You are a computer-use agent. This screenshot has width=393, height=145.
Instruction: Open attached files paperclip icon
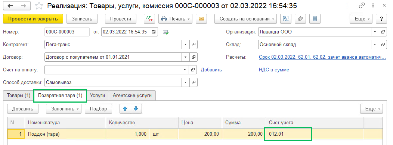(300, 19)
